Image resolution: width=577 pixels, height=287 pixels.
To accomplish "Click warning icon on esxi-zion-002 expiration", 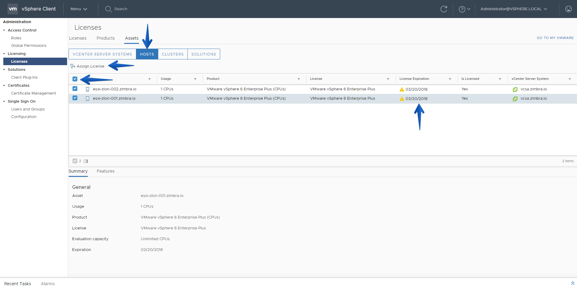I will [402, 89].
